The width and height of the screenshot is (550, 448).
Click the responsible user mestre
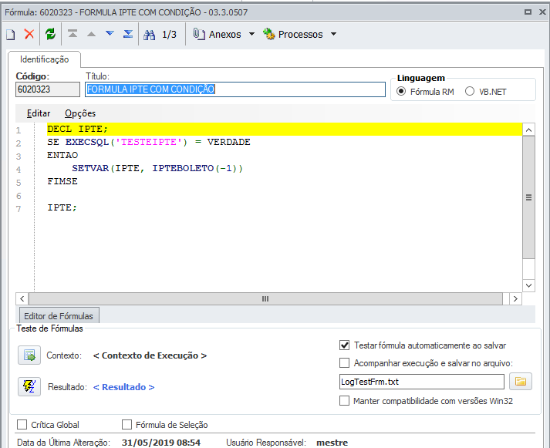click(332, 443)
